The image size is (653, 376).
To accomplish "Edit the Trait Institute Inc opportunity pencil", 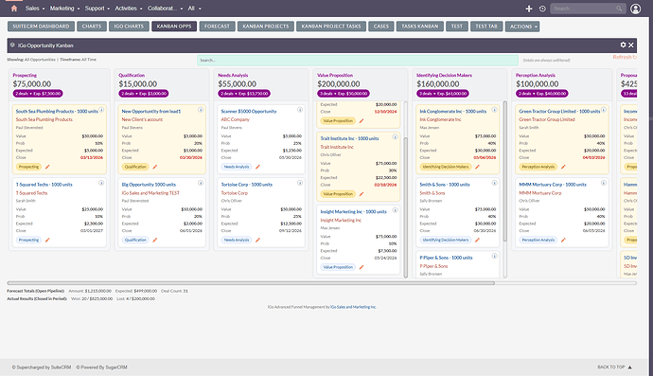I will click(x=362, y=194).
